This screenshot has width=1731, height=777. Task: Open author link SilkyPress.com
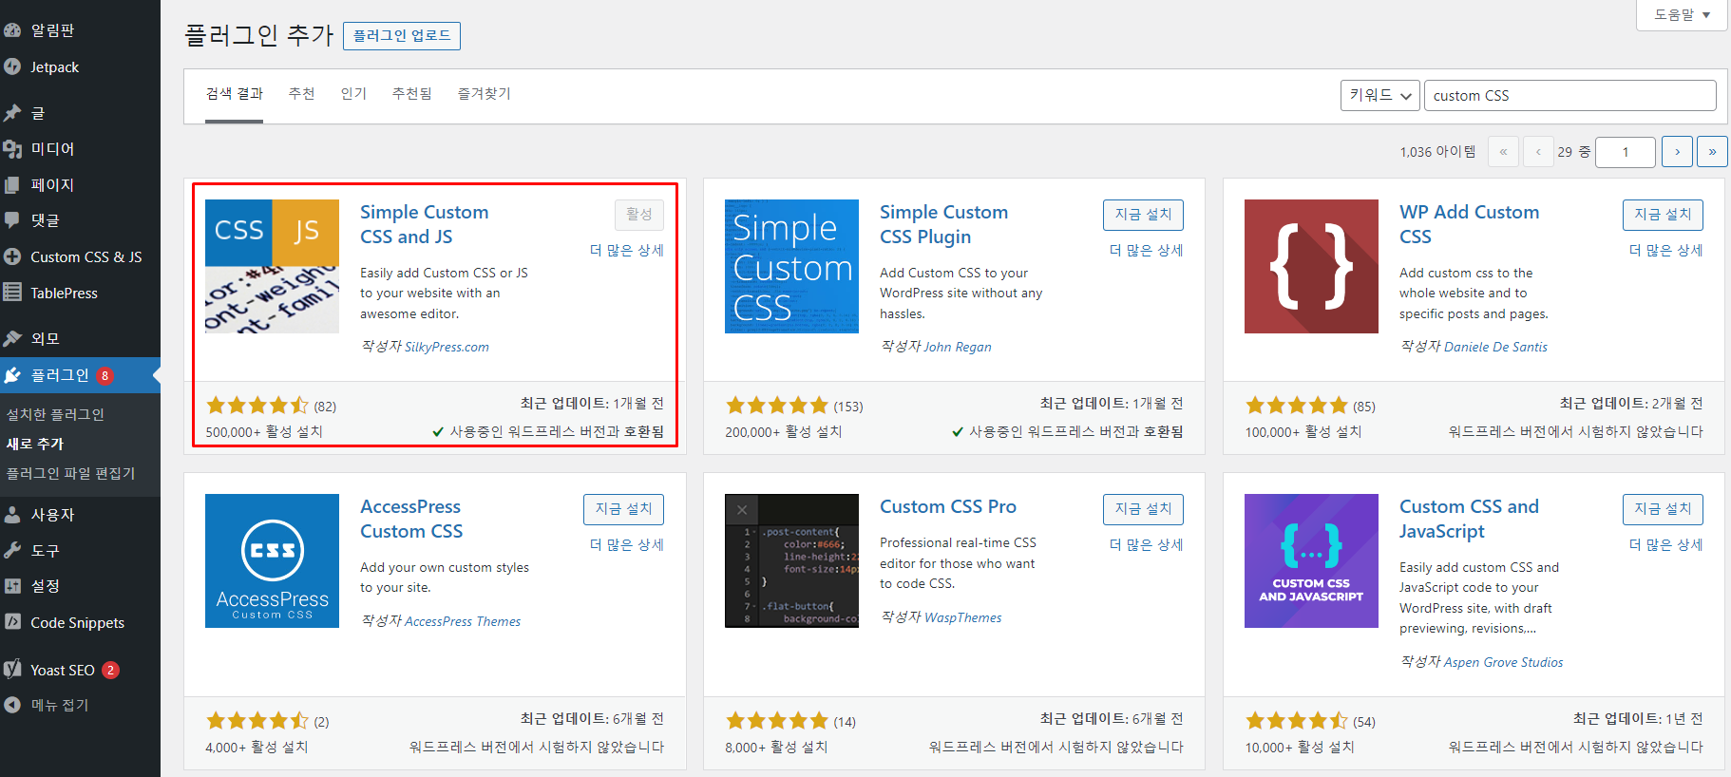coord(447,347)
